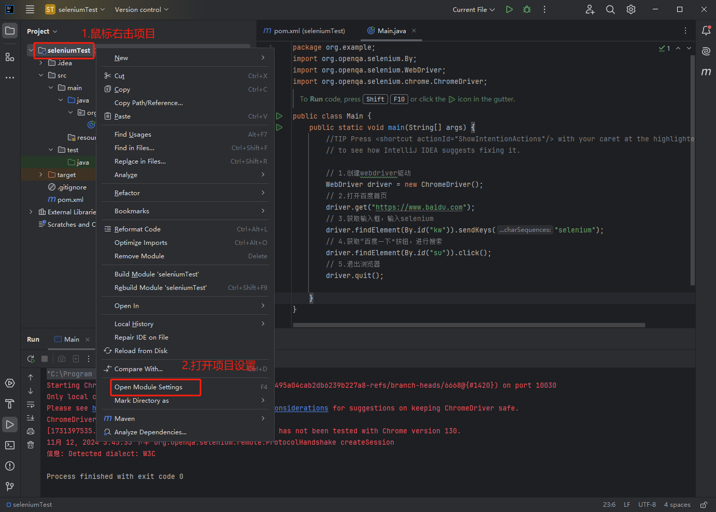716x512 pixels.
Task: Click Open Module Settings
Action: click(185, 387)
